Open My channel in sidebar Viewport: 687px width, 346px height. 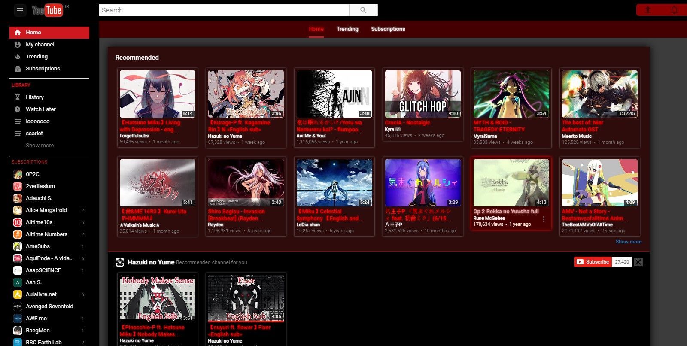click(49, 45)
